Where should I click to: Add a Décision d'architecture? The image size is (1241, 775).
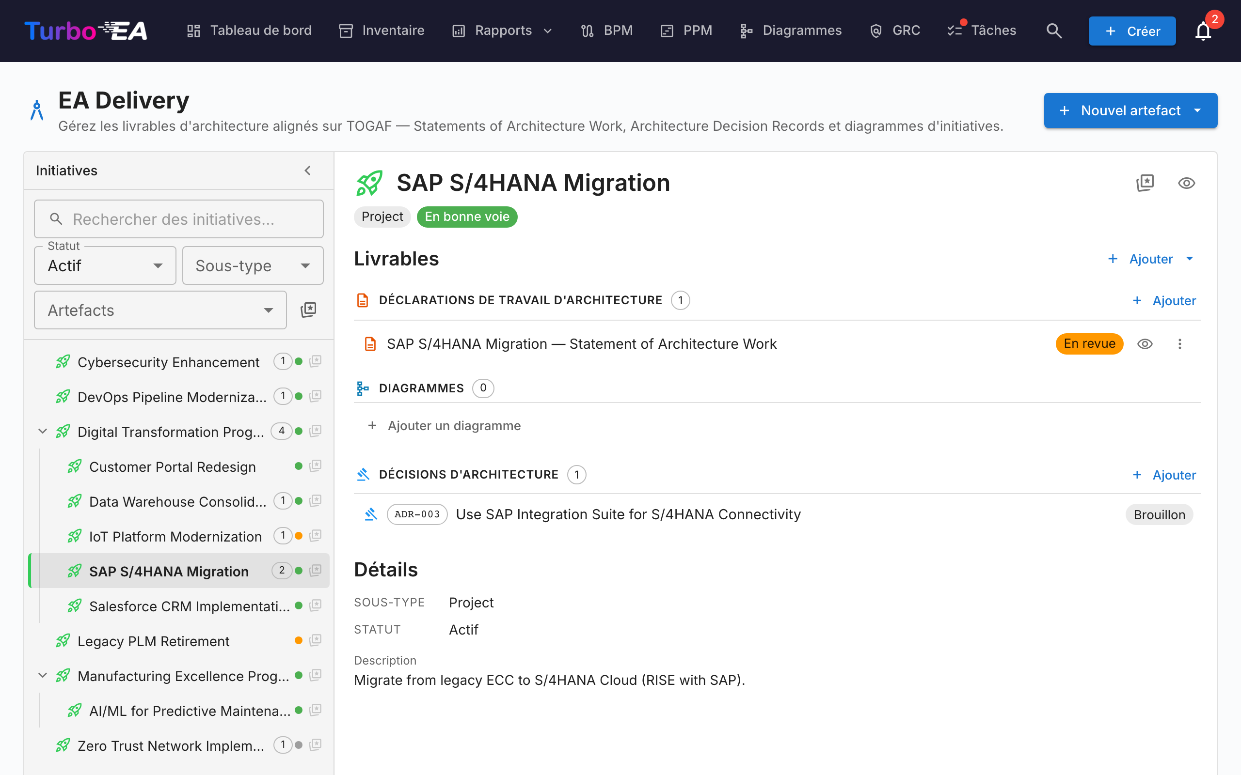pos(1164,475)
